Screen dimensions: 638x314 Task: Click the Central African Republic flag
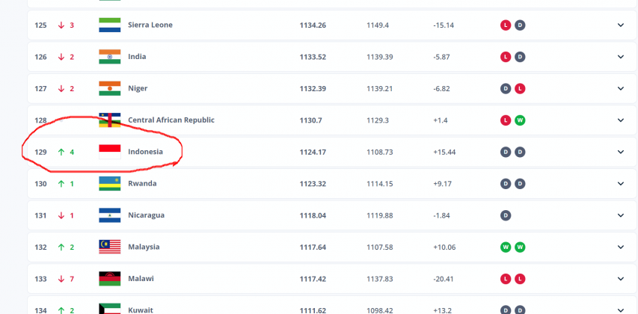tap(109, 120)
